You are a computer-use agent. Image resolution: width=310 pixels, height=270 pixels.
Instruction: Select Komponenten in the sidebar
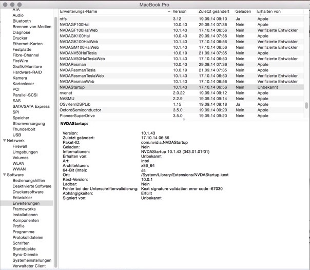coord(26,220)
